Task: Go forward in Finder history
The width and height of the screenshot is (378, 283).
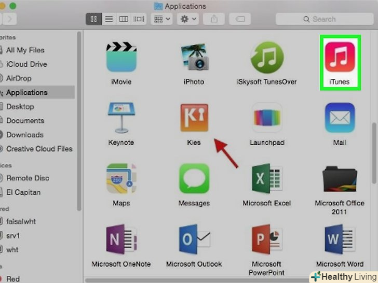Action: pyautogui.click(x=10, y=19)
